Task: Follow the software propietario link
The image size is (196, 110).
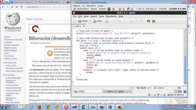Action: 53,100
